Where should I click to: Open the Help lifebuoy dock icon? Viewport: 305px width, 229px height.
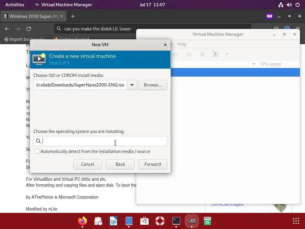click(x=160, y=221)
